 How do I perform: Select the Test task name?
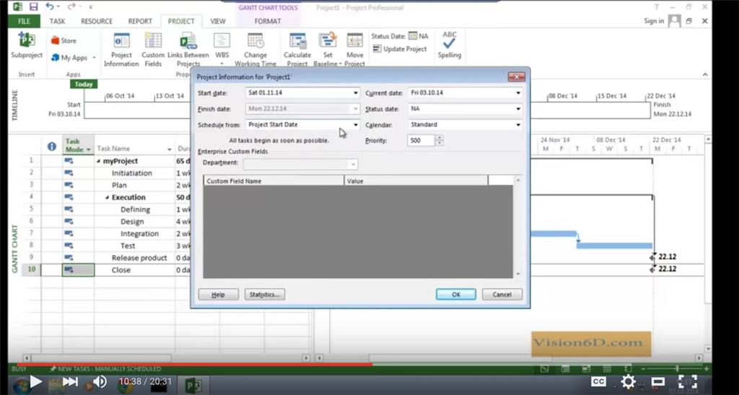128,246
